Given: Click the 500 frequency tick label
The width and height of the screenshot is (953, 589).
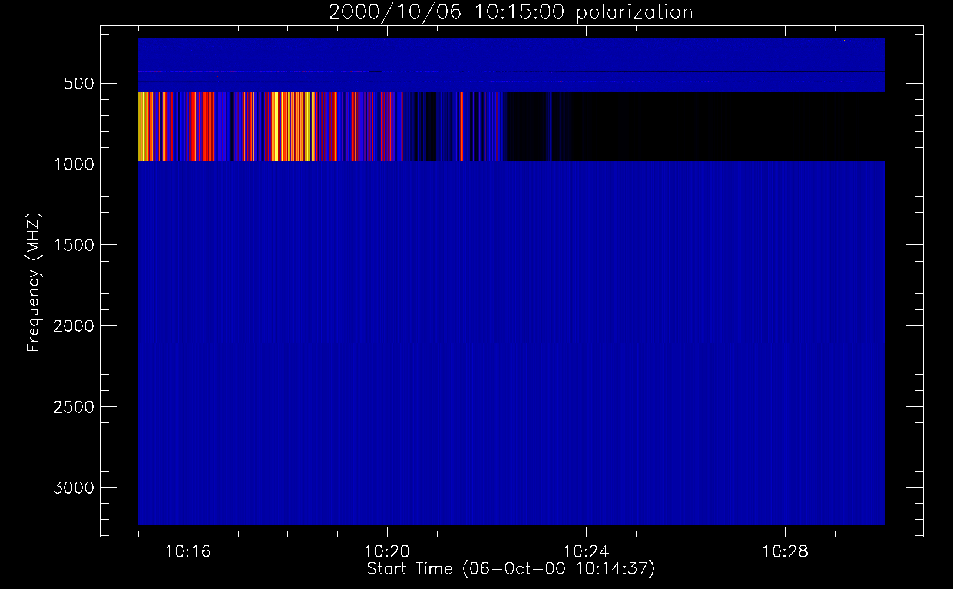Looking at the screenshot, I should (78, 84).
